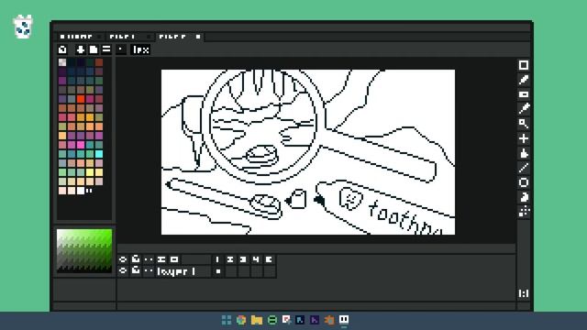587x330 pixels.
Task: Toggle continuous dots for layer 1
Action: [149, 271]
